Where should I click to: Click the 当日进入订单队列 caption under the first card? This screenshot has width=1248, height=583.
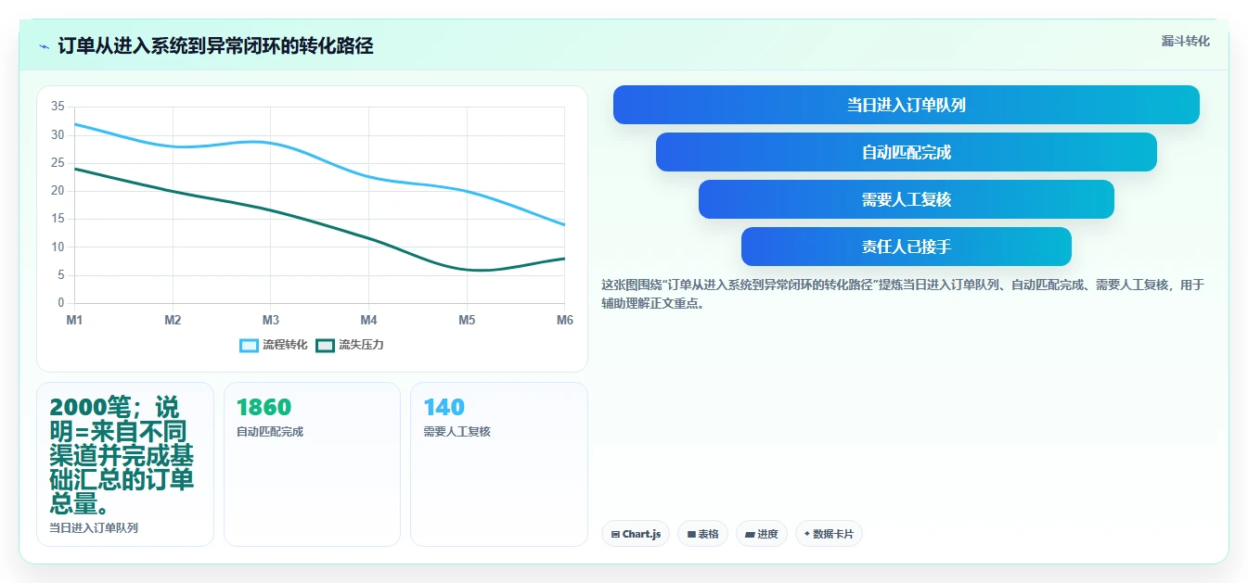[94, 527]
